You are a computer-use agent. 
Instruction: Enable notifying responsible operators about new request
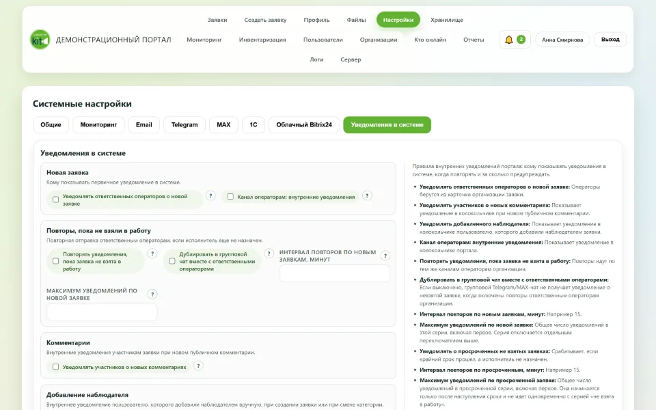pyautogui.click(x=55, y=200)
